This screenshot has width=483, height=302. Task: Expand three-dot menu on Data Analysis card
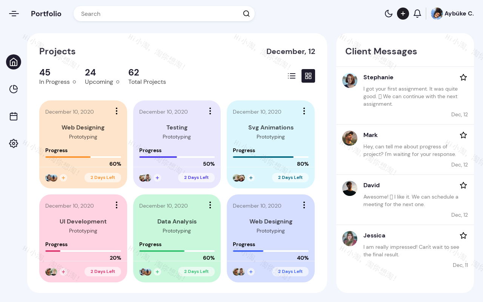coord(210,205)
